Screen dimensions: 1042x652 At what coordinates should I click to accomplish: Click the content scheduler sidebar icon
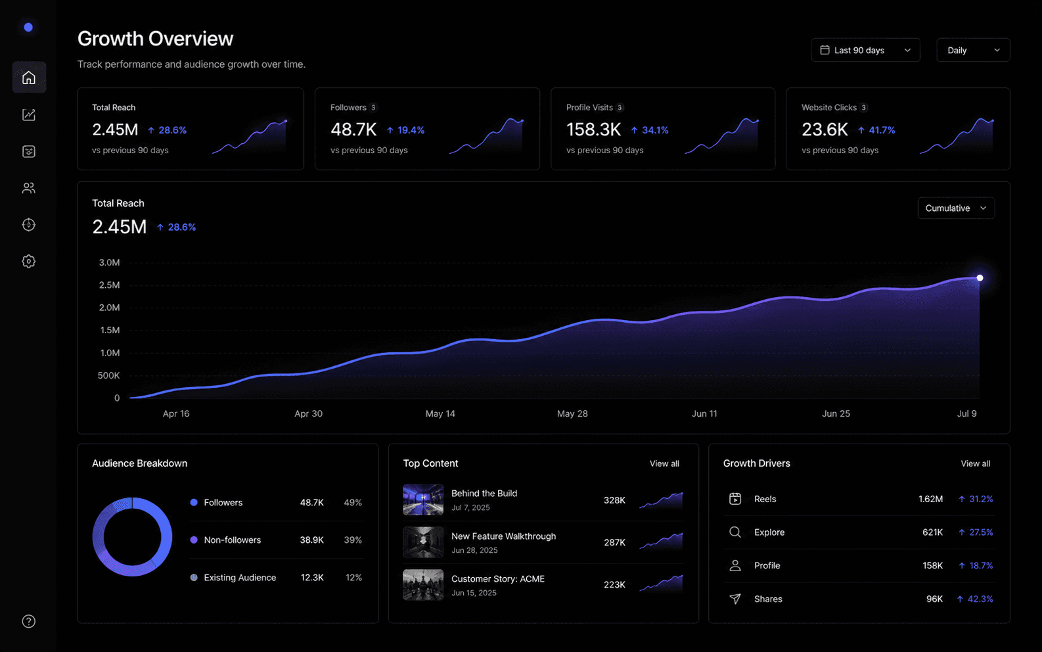coord(29,151)
